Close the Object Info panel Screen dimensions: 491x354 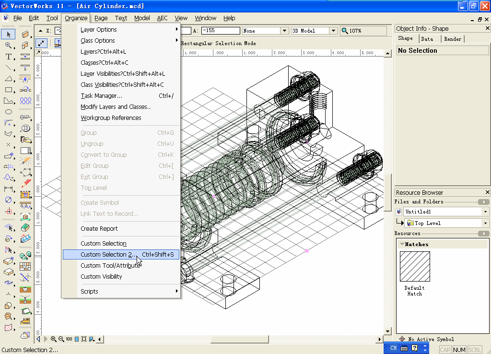click(487, 28)
